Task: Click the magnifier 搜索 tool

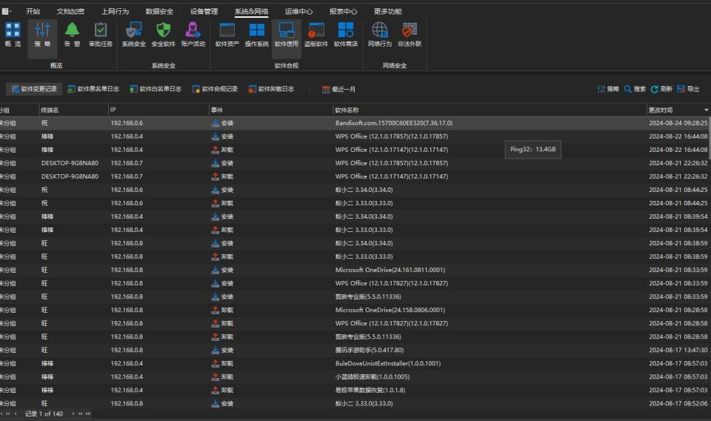Action: (x=635, y=89)
